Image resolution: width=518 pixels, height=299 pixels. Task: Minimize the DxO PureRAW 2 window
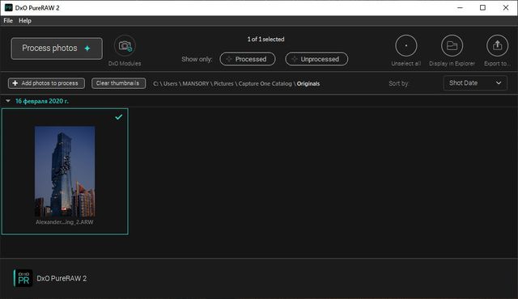460,7
